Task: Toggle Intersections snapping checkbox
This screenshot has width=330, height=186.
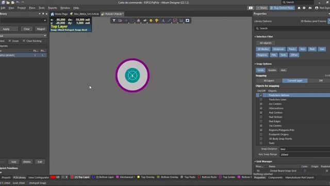Action: tap(261, 108)
